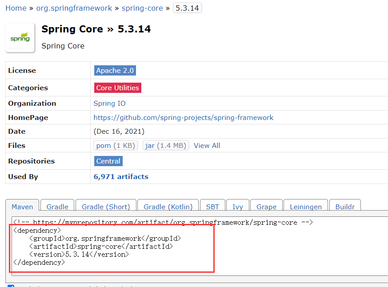Click the License row label
This screenshot has height=287, width=388.
coord(22,71)
